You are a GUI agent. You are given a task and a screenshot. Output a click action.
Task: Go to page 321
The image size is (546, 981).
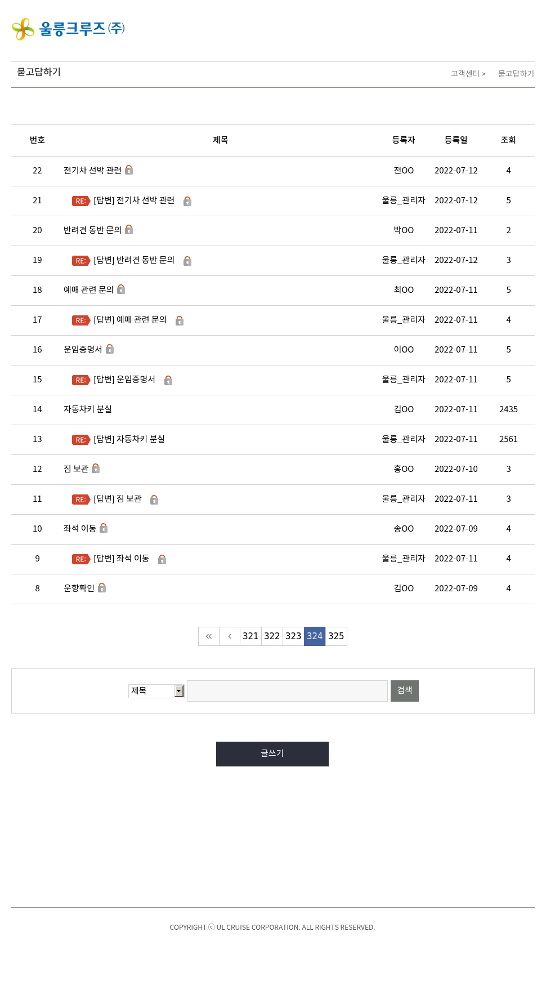[250, 636]
